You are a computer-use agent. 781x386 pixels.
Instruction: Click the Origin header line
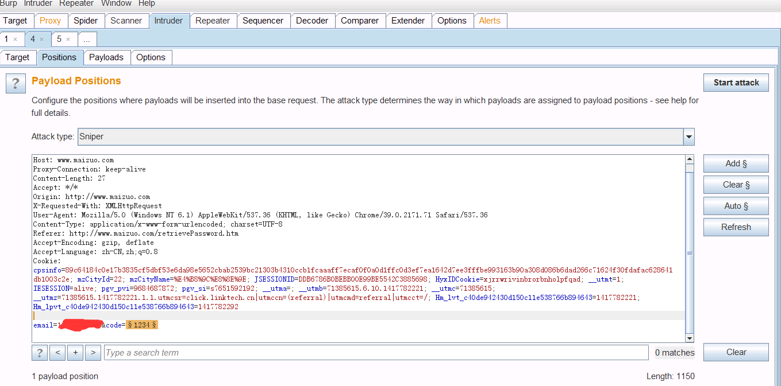click(x=91, y=197)
